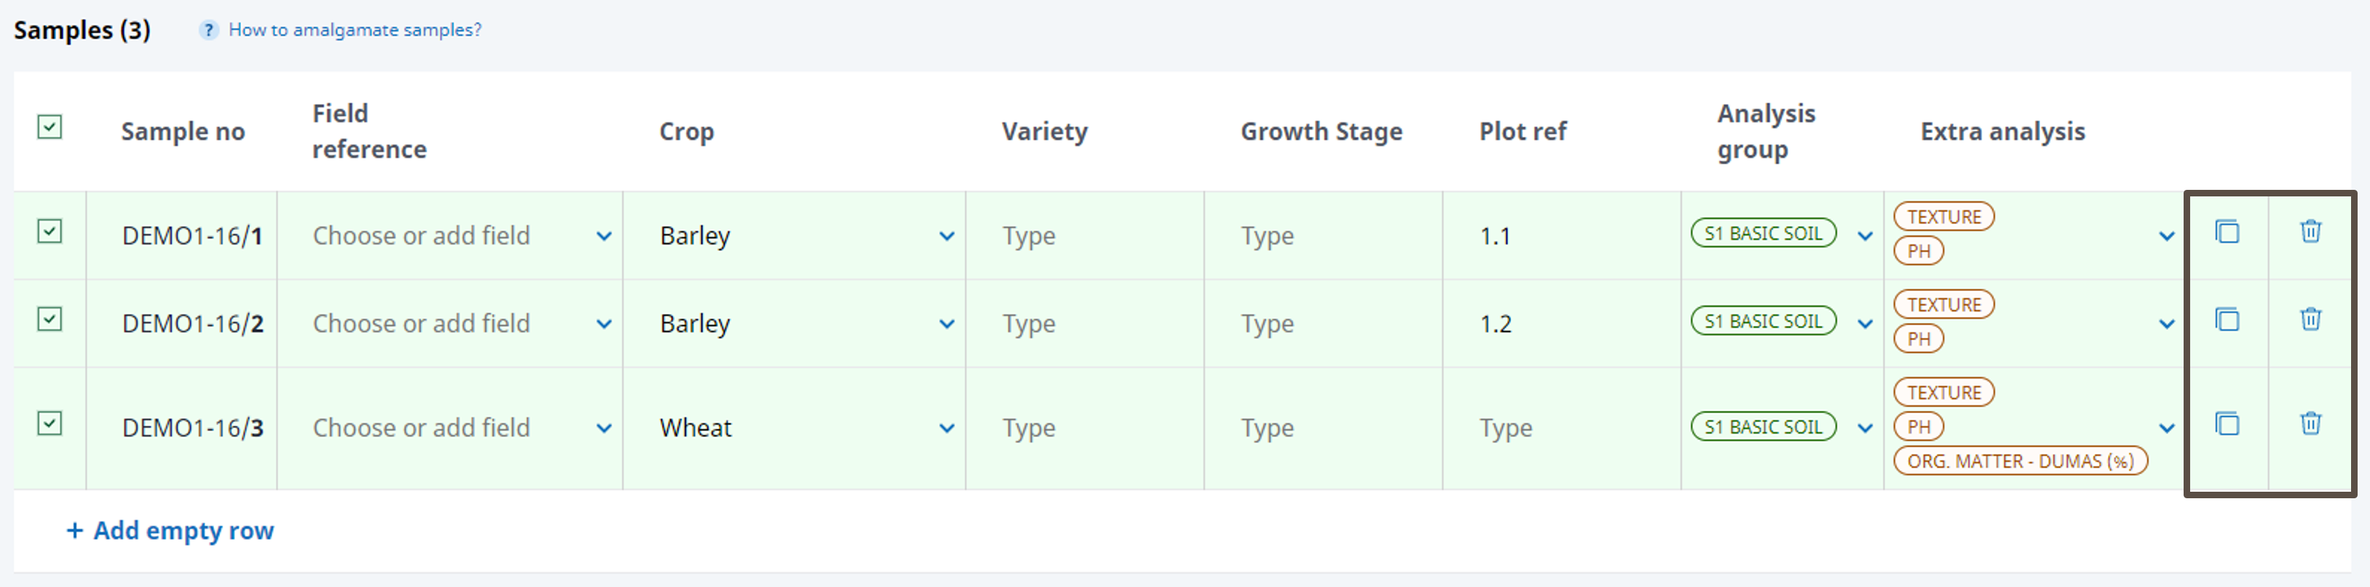Image resolution: width=2370 pixels, height=587 pixels.
Task: Open Analysis group dropdown for DEMO1-16/1
Action: pyautogui.click(x=1865, y=236)
